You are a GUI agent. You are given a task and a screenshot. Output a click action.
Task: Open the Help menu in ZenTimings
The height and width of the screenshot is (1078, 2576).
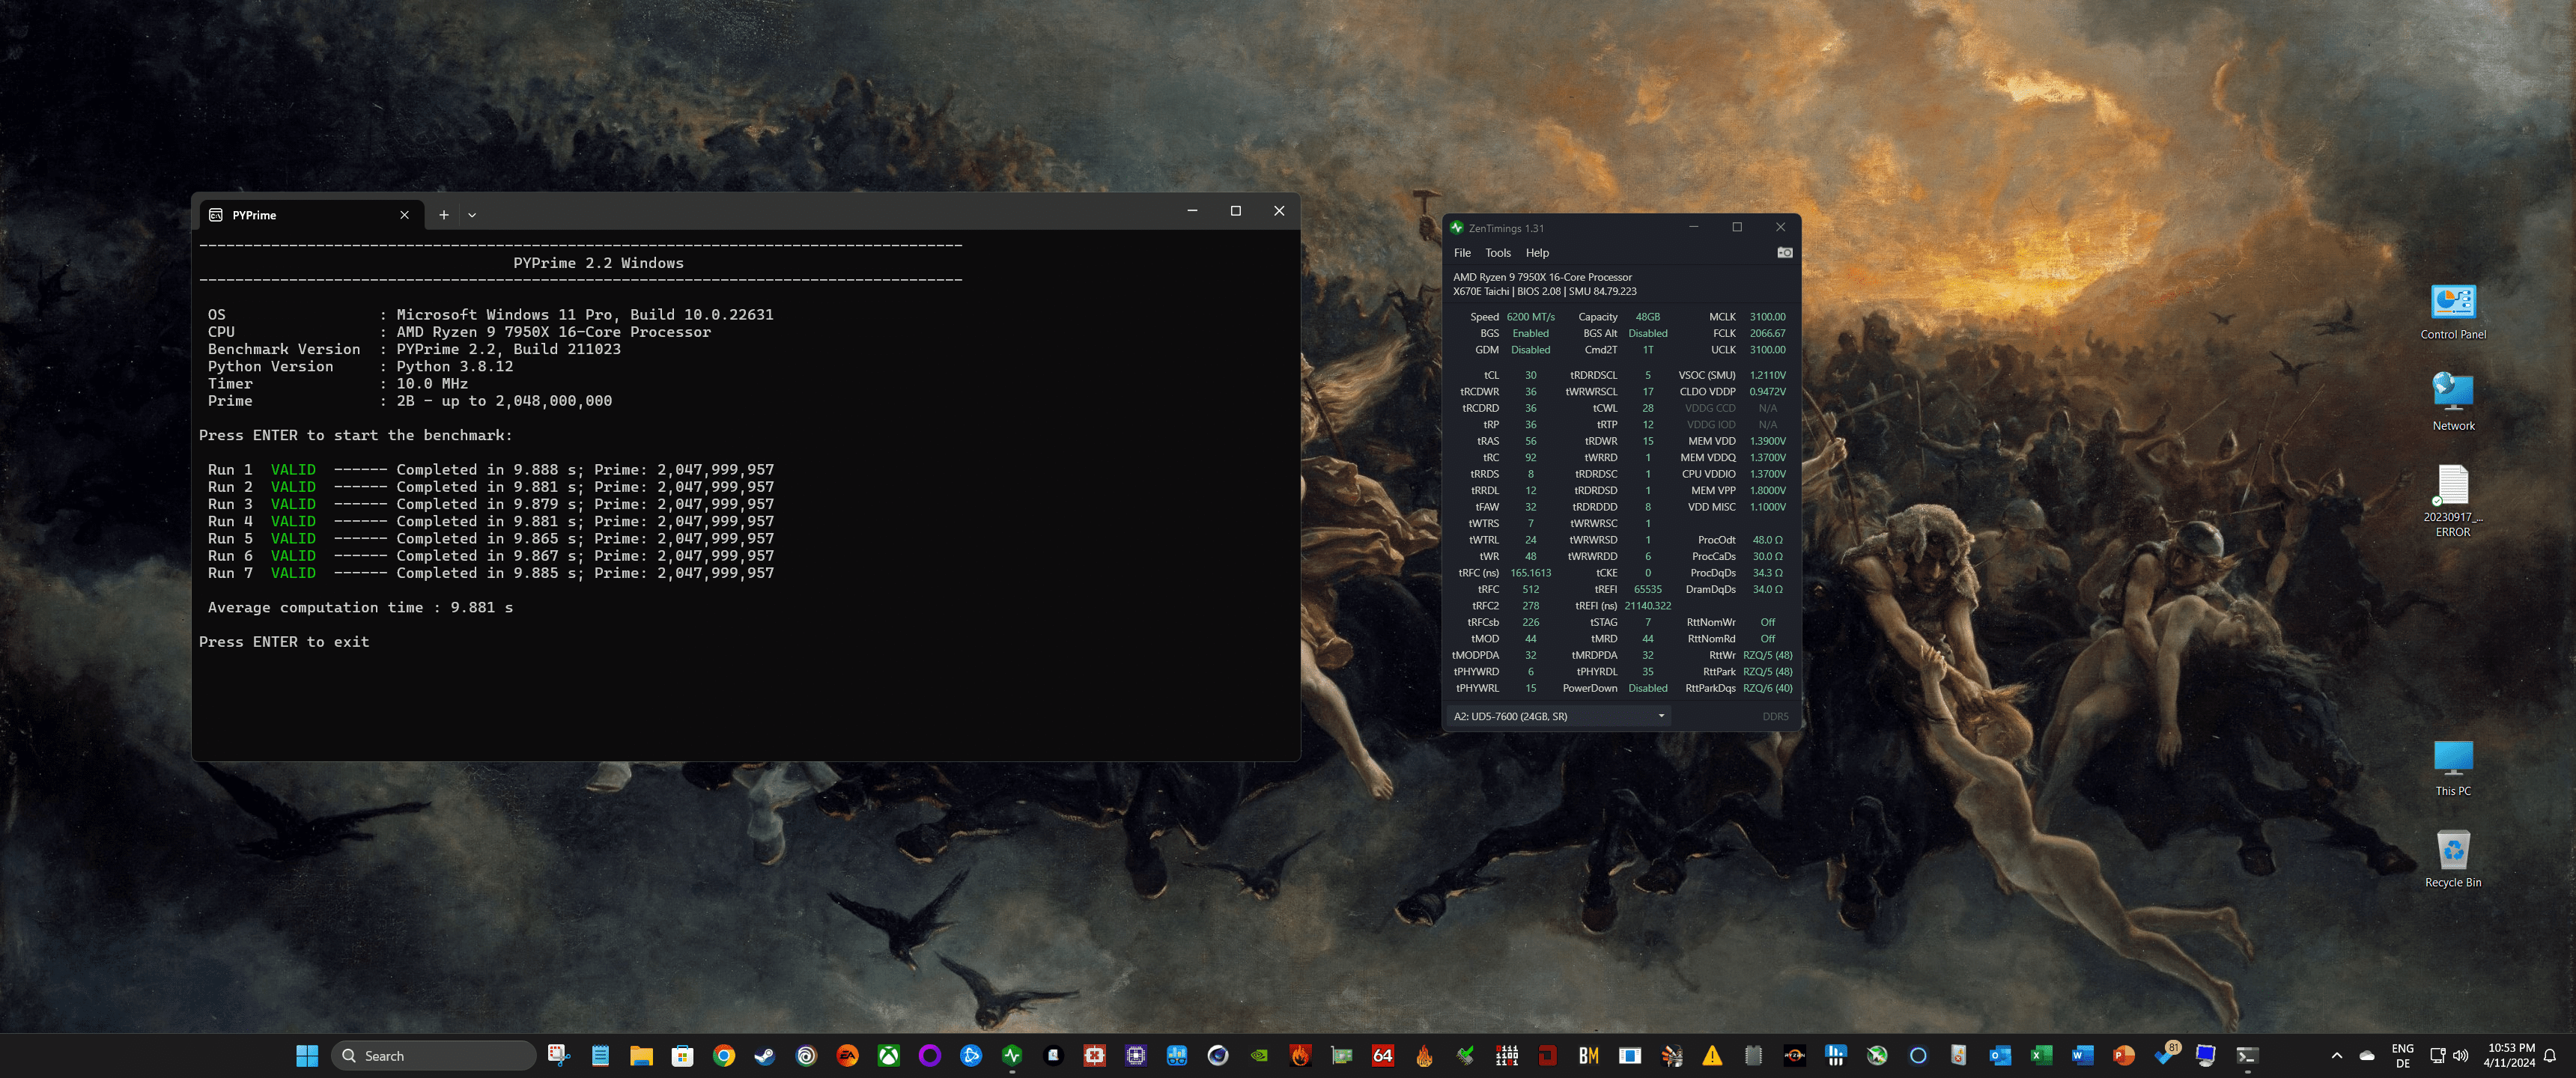(x=1537, y=253)
